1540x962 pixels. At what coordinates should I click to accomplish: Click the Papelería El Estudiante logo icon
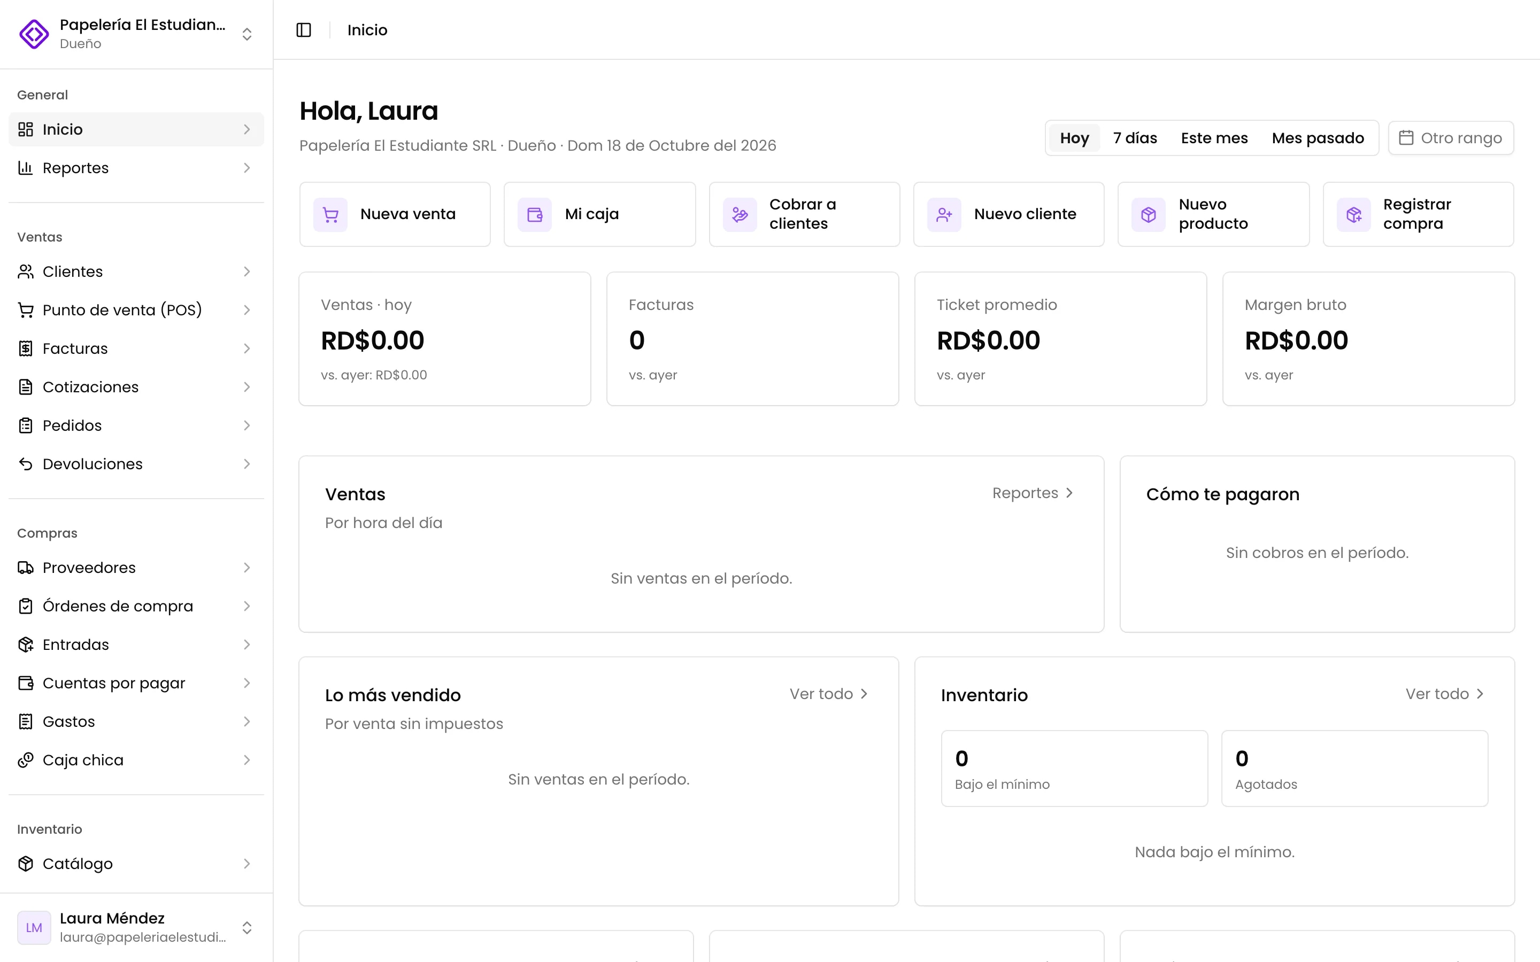point(34,34)
